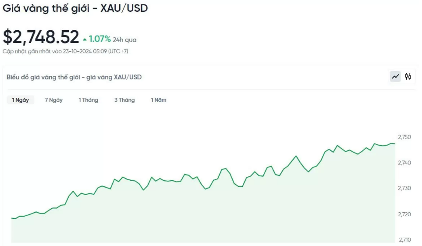The height and width of the screenshot is (246, 422).
Task: Click the 'Giá vàng thế giới - XAU/USD' heading
Action: (x=75, y=8)
